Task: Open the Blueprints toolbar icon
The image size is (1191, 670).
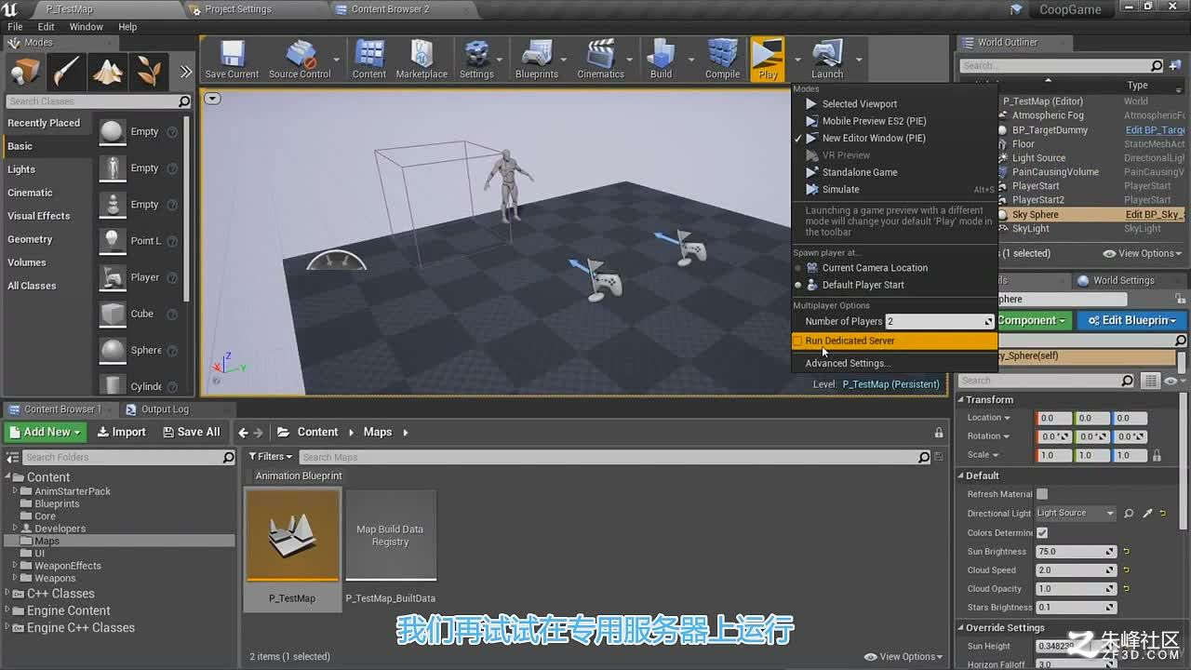Action: (537, 59)
